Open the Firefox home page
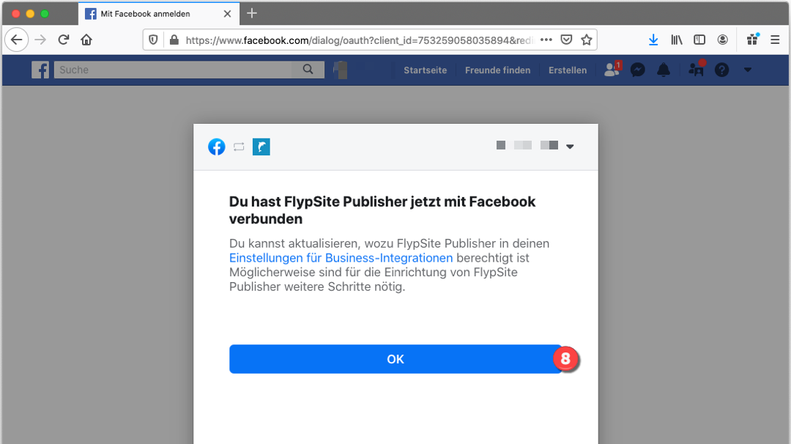Viewport: 791px width, 444px height. (x=86, y=40)
